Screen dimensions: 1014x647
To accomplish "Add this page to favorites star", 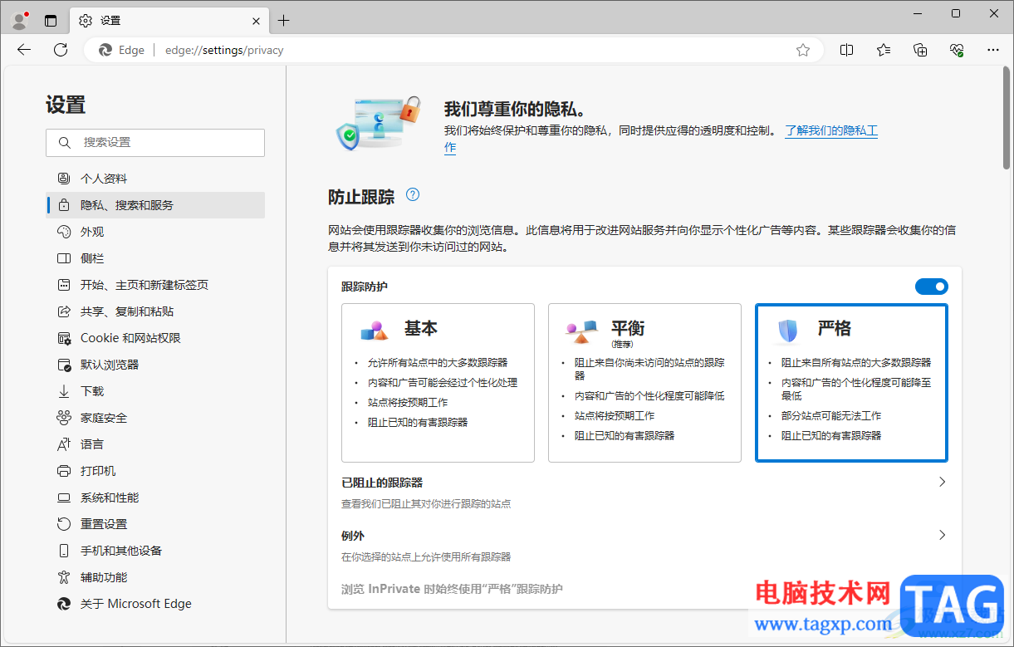I will [x=803, y=50].
